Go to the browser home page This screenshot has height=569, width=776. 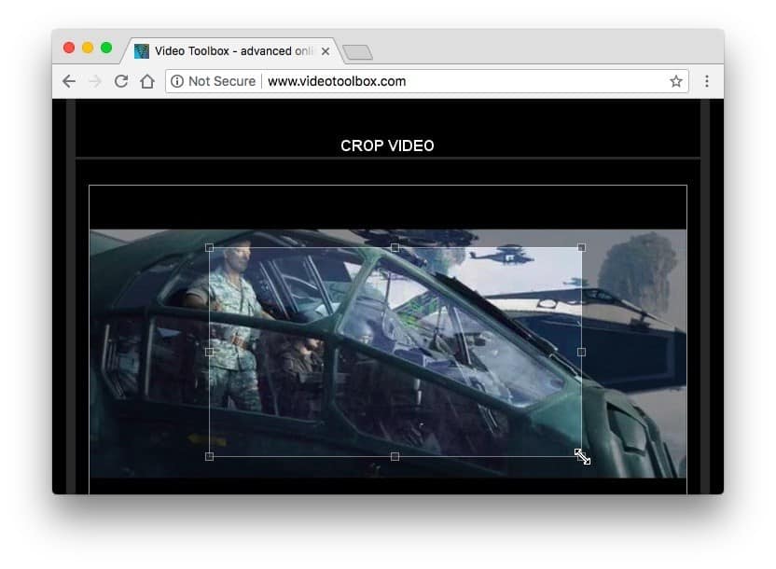pyautogui.click(x=146, y=81)
